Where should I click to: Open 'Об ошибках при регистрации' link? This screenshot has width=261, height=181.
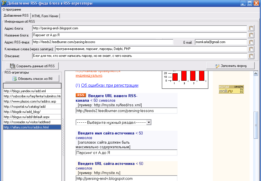tap(109, 85)
